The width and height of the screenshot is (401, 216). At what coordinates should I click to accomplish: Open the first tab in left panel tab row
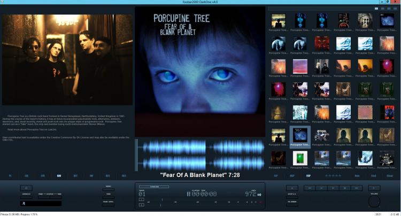(10, 176)
